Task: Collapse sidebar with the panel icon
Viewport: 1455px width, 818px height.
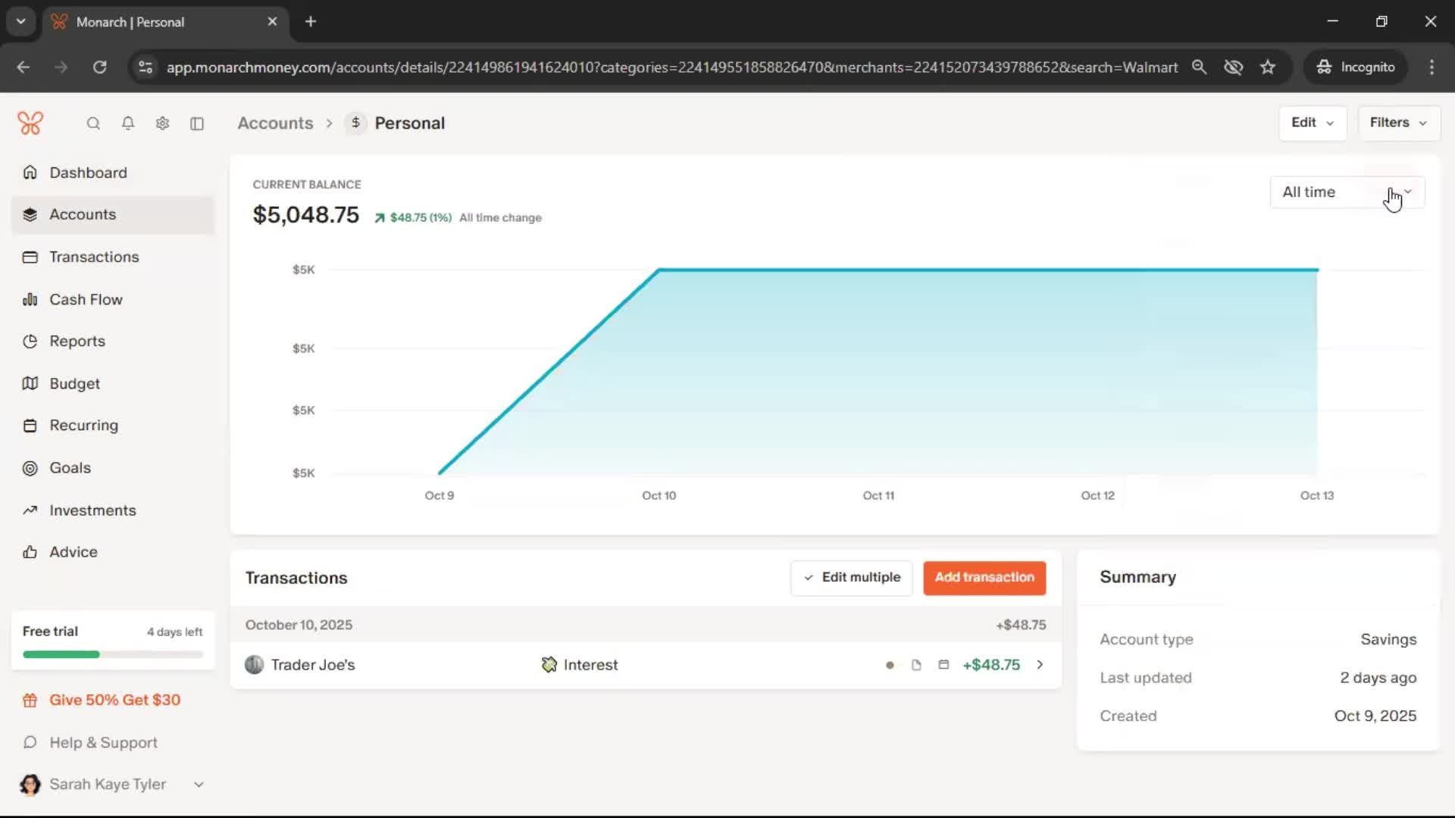Action: tap(197, 123)
